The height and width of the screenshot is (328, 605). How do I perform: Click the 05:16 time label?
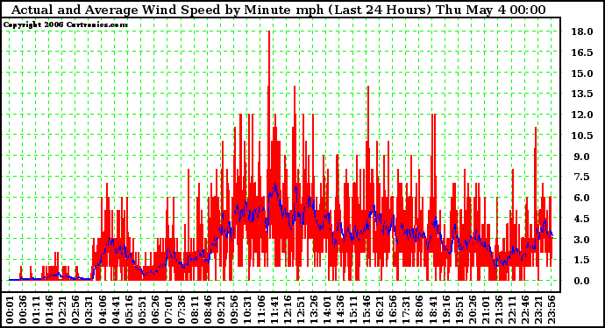(x=129, y=311)
